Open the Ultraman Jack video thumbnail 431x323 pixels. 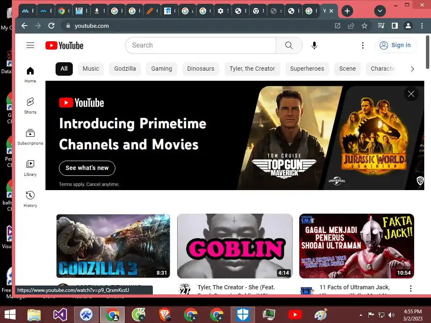[357, 246]
